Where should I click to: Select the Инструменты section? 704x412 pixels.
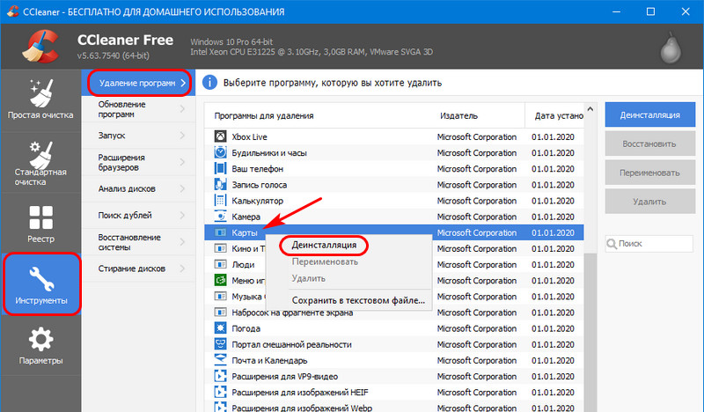pos(41,284)
